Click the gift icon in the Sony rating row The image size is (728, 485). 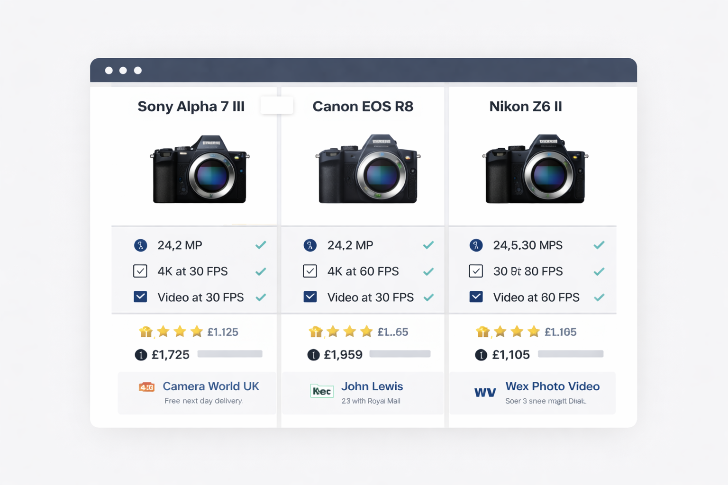click(146, 332)
